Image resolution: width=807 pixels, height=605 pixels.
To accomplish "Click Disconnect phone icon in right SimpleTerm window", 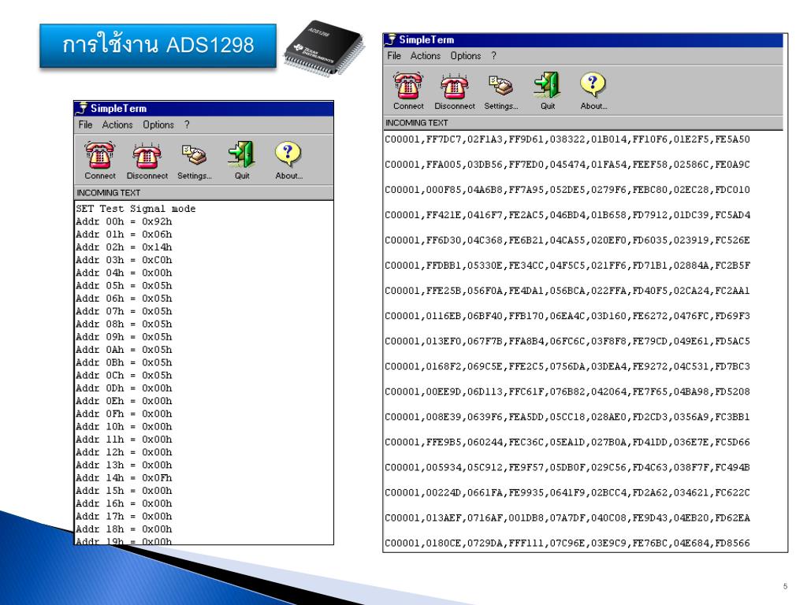I will (x=454, y=86).
